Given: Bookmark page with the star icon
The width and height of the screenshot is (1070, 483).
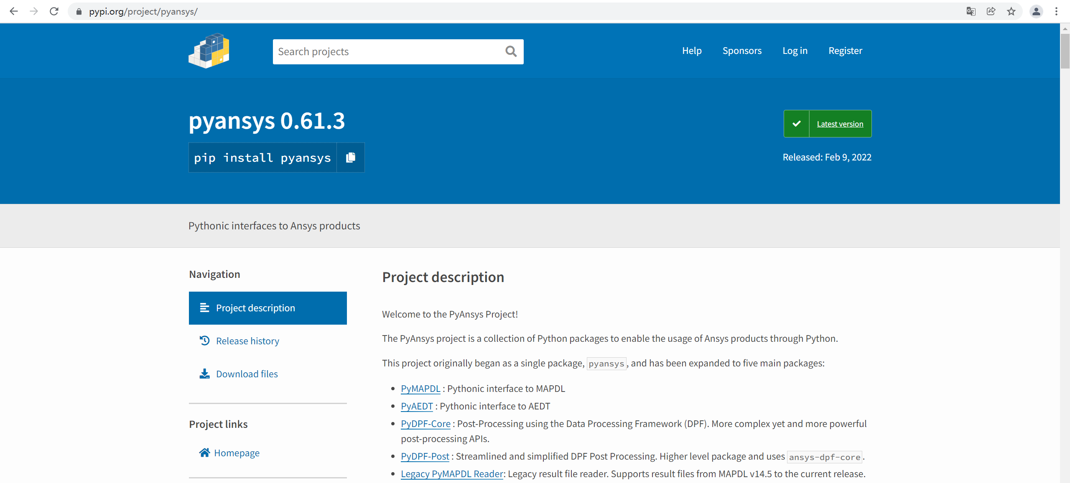Looking at the screenshot, I should click(1011, 11).
